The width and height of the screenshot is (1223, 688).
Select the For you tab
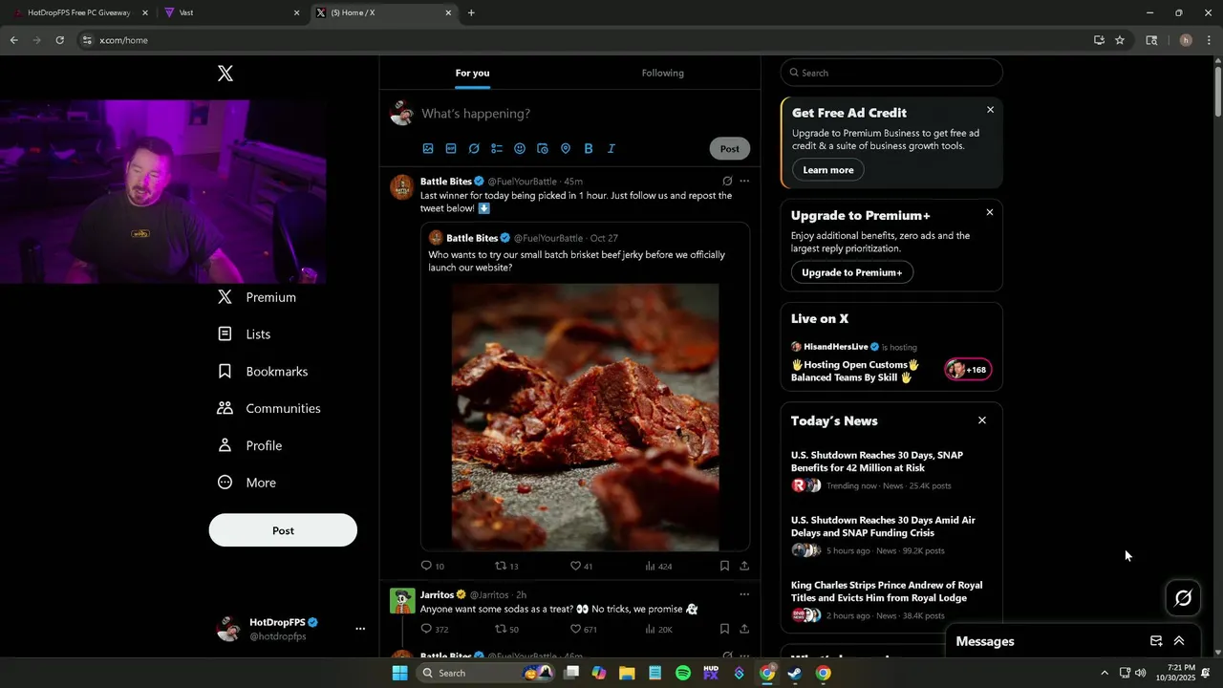[x=472, y=73]
